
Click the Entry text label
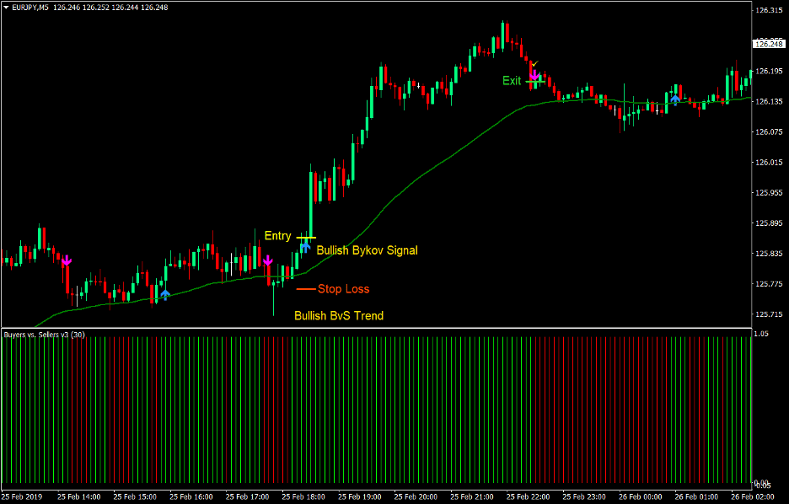click(x=277, y=236)
